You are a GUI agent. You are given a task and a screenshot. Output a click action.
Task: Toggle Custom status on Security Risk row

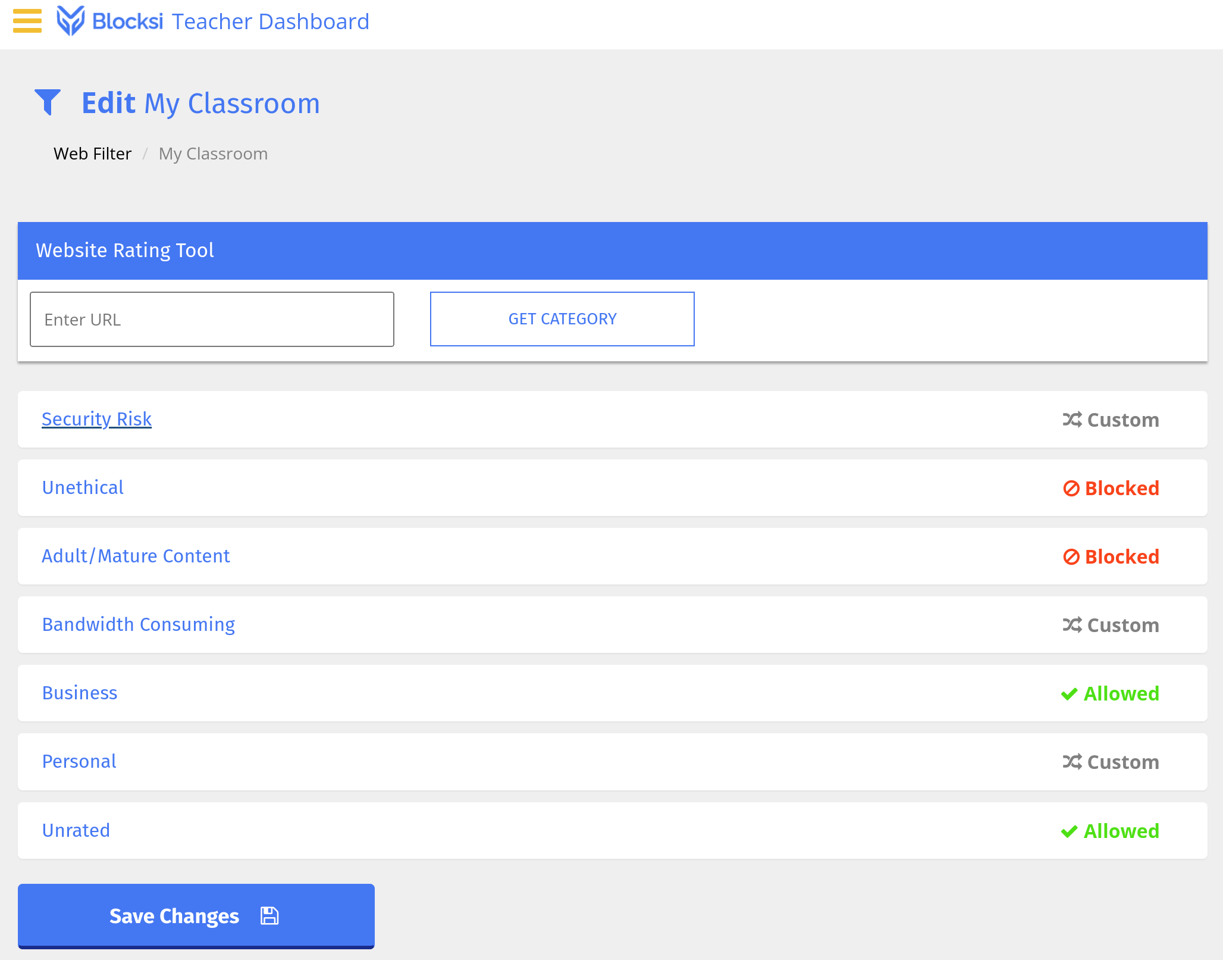[x=1111, y=420]
